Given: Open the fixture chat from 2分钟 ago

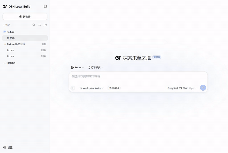Looking at the screenshot, I should click(25, 56).
